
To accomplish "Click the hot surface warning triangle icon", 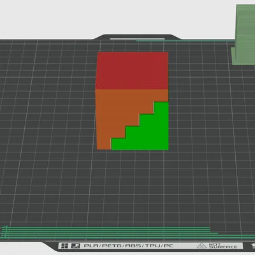I will 201,246.
